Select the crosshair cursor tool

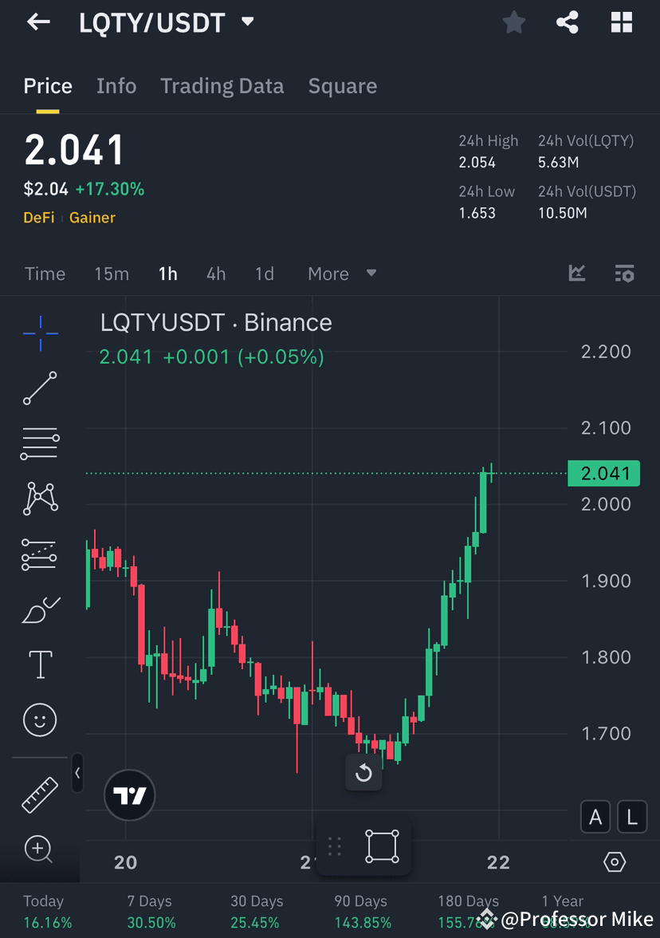coord(39,333)
